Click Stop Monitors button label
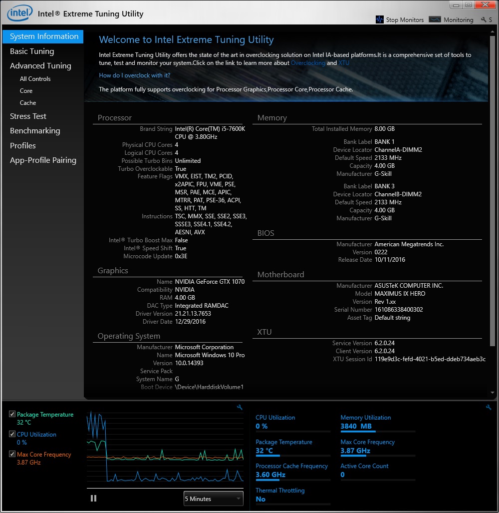 [405, 19]
